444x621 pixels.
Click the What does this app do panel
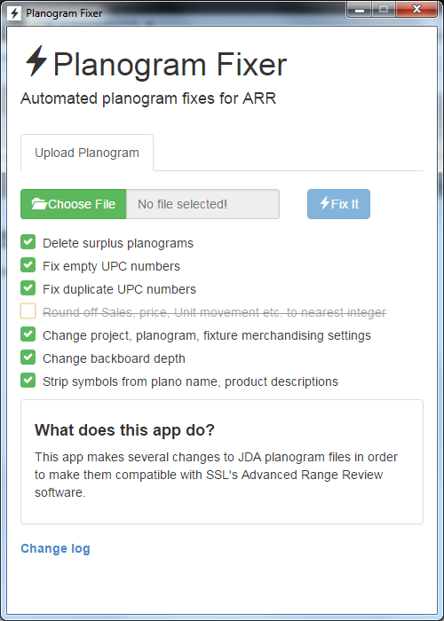click(x=222, y=462)
